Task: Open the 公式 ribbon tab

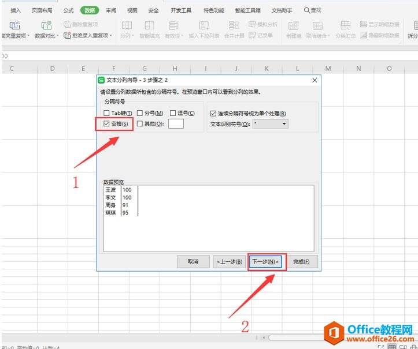Action: (x=69, y=10)
